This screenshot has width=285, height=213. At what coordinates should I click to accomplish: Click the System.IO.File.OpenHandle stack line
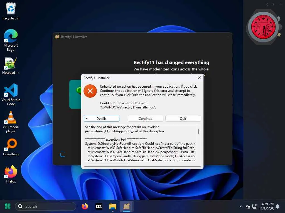[141, 156]
